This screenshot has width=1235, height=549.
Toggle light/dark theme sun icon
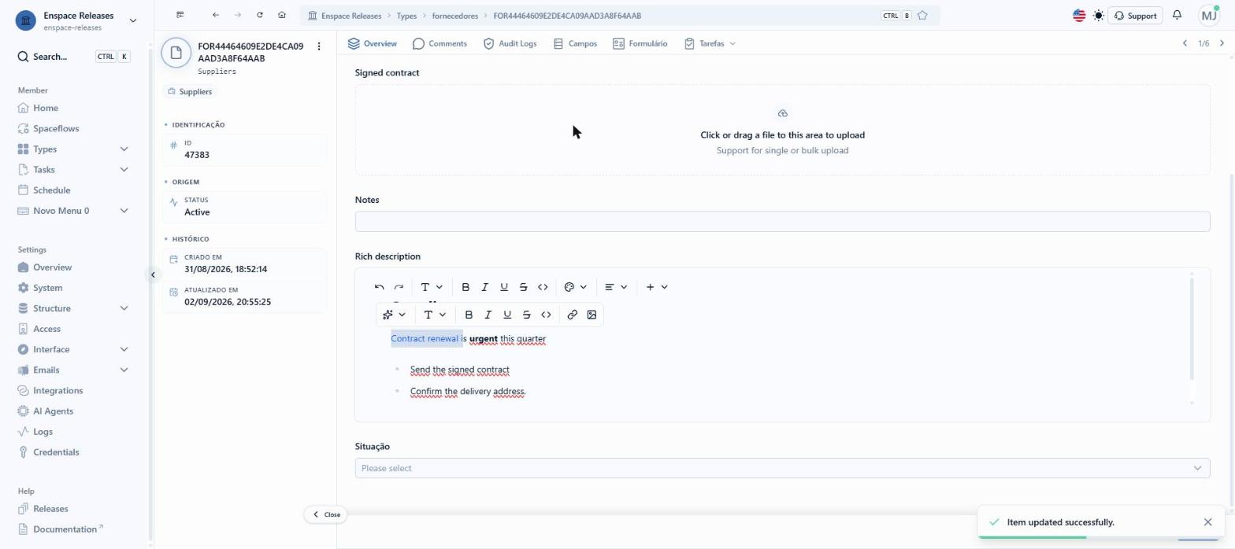[x=1099, y=16]
